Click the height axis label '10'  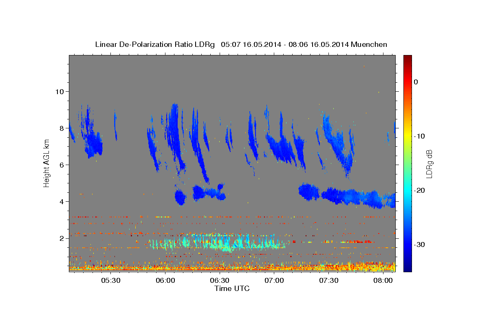click(x=59, y=91)
